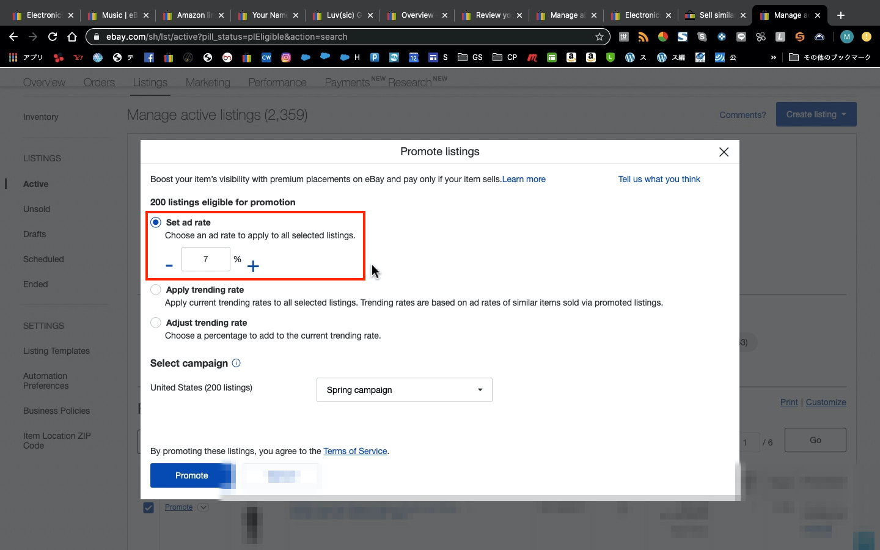Go to browser home page icon

[x=72, y=37]
